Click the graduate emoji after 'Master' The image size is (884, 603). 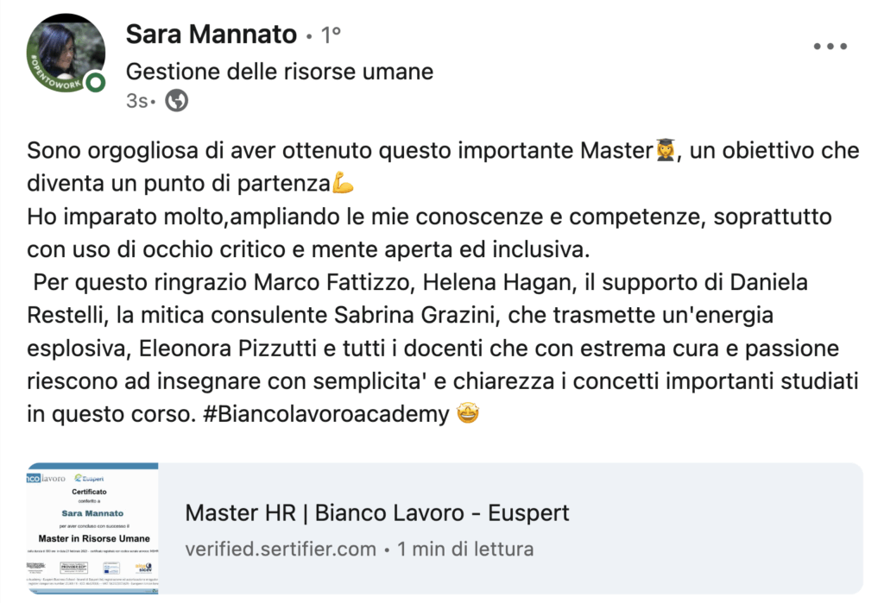665,151
